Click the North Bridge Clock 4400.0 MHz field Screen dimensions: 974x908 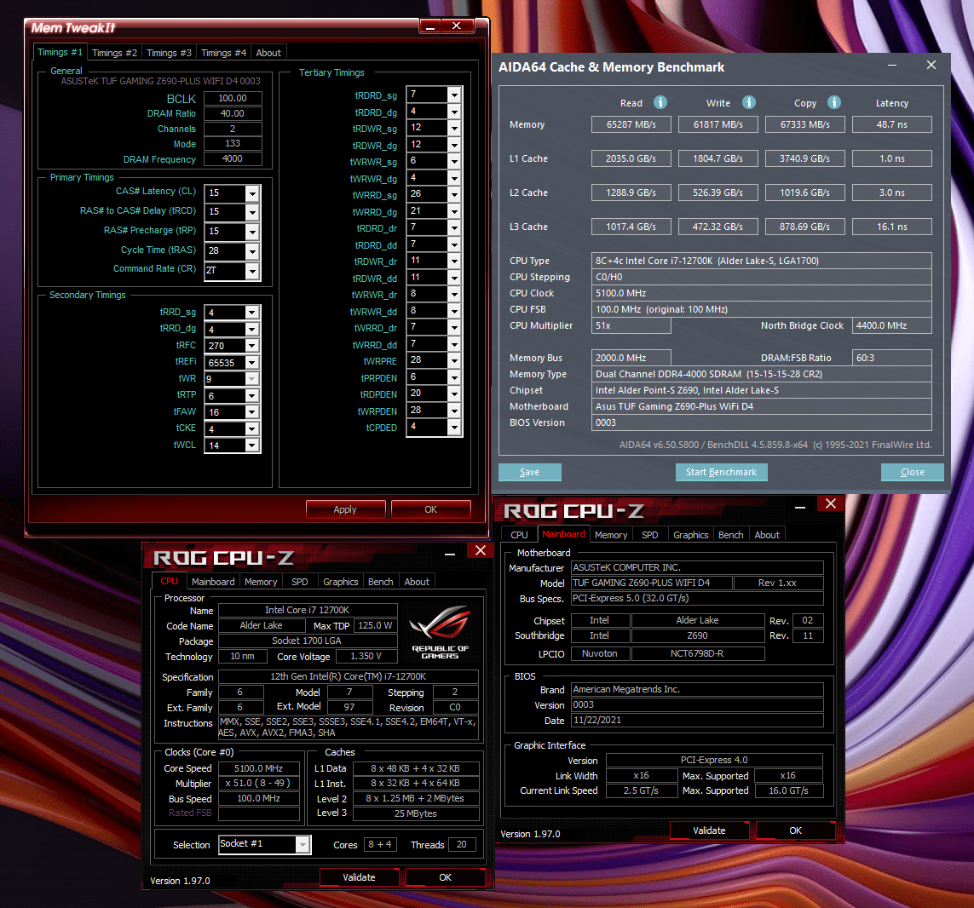(892, 325)
